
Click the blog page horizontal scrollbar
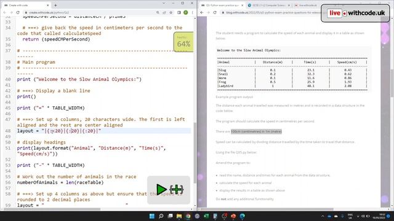click(267, 209)
